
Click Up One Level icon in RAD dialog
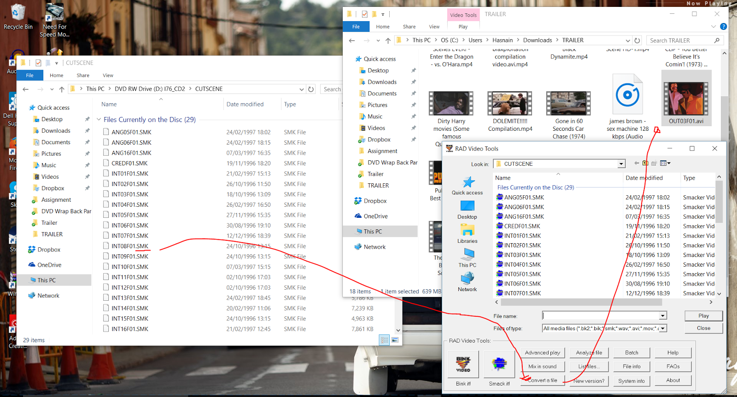(645, 163)
